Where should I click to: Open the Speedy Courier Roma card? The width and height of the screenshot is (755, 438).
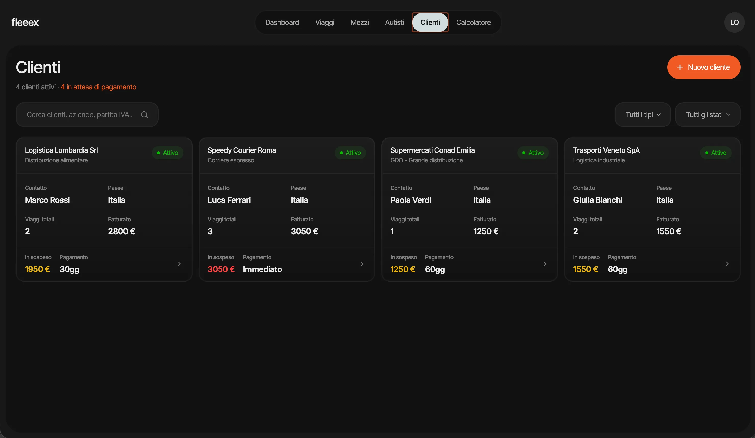[287, 209]
